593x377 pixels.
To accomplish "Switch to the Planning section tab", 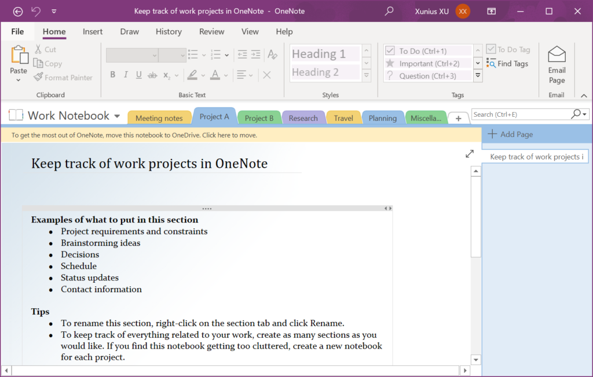I will (x=383, y=118).
